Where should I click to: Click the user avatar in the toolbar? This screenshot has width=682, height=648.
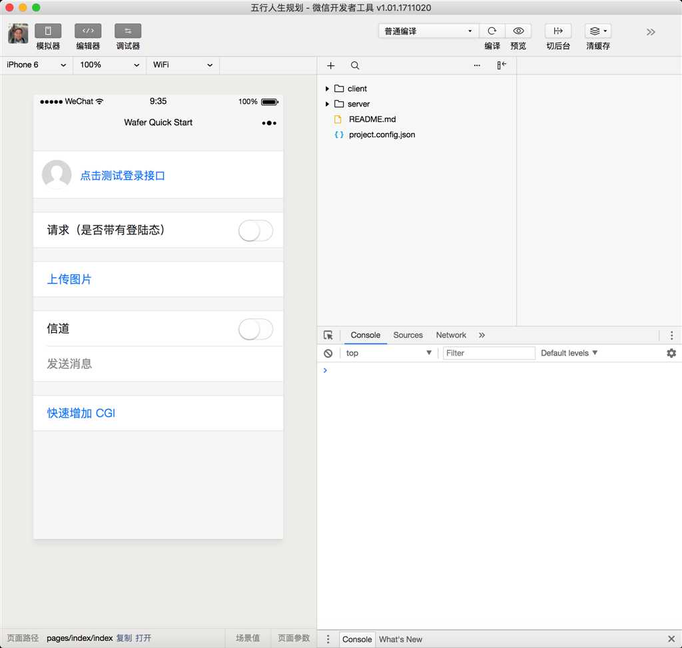pyautogui.click(x=18, y=33)
